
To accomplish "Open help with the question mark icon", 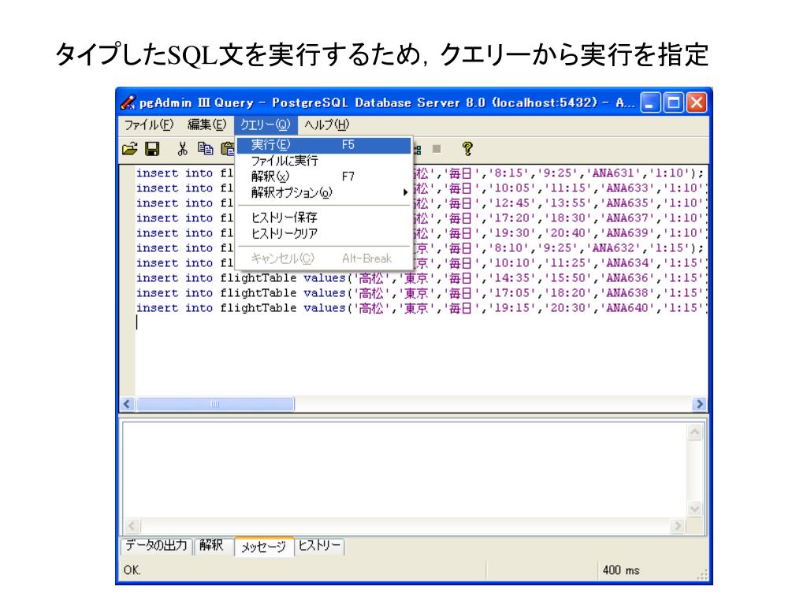I will pyautogui.click(x=467, y=149).
